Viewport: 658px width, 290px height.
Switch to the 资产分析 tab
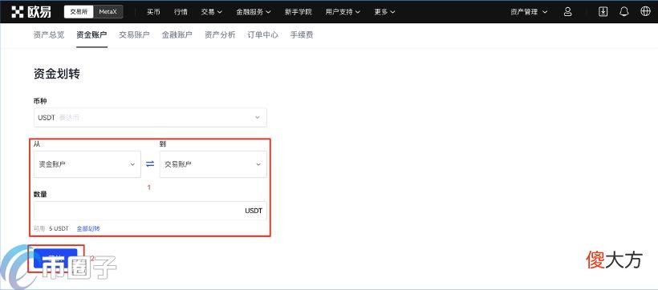tap(220, 34)
